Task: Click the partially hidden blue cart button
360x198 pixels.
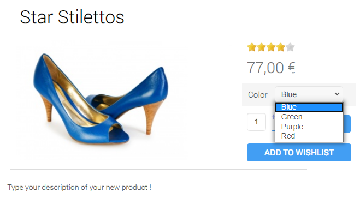Action: 347,124
